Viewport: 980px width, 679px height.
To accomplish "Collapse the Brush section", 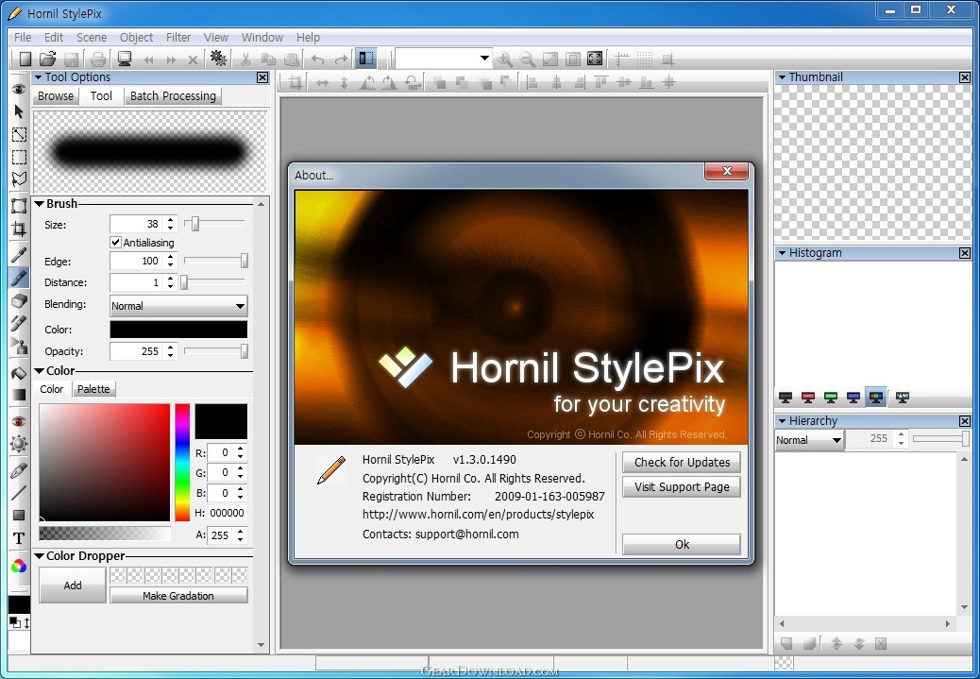I will coord(40,204).
